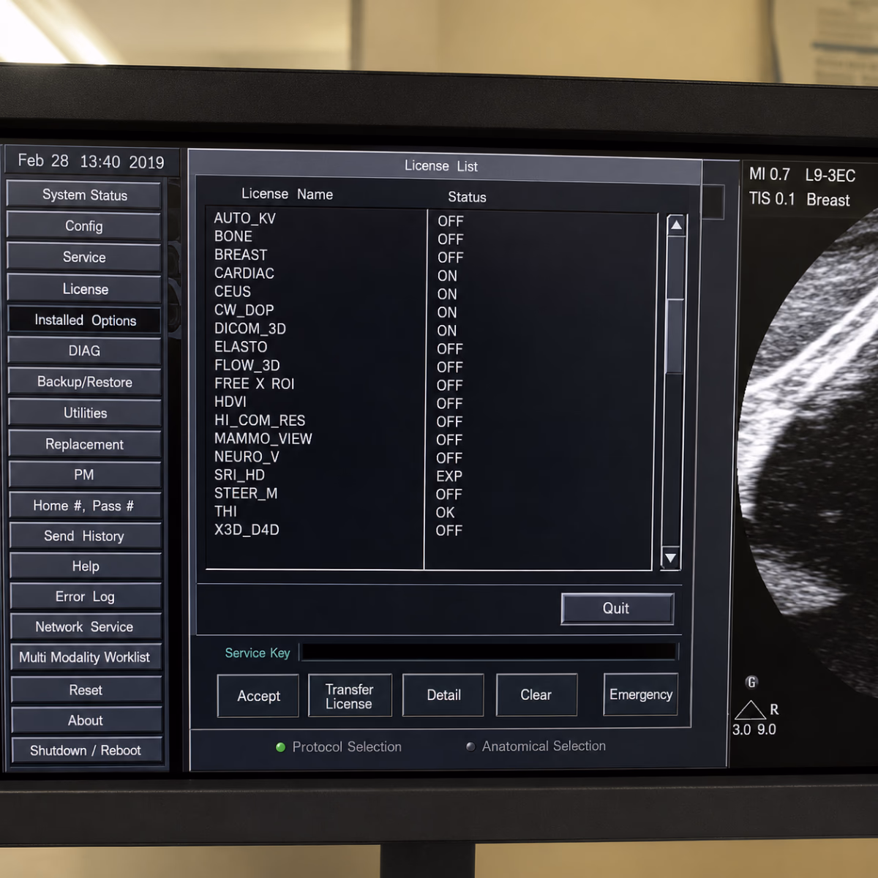The image size is (878, 878).
Task: Click the EXP status of SRI_HD
Action: point(449,476)
